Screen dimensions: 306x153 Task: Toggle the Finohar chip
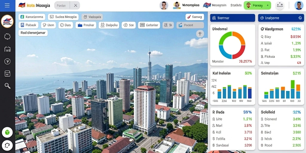(x=86, y=25)
